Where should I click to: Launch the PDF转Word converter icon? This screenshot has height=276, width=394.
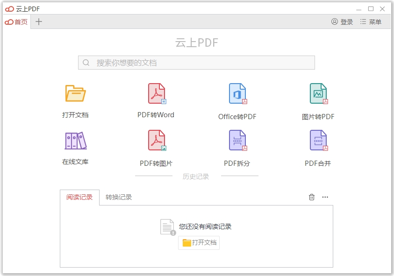157,93
